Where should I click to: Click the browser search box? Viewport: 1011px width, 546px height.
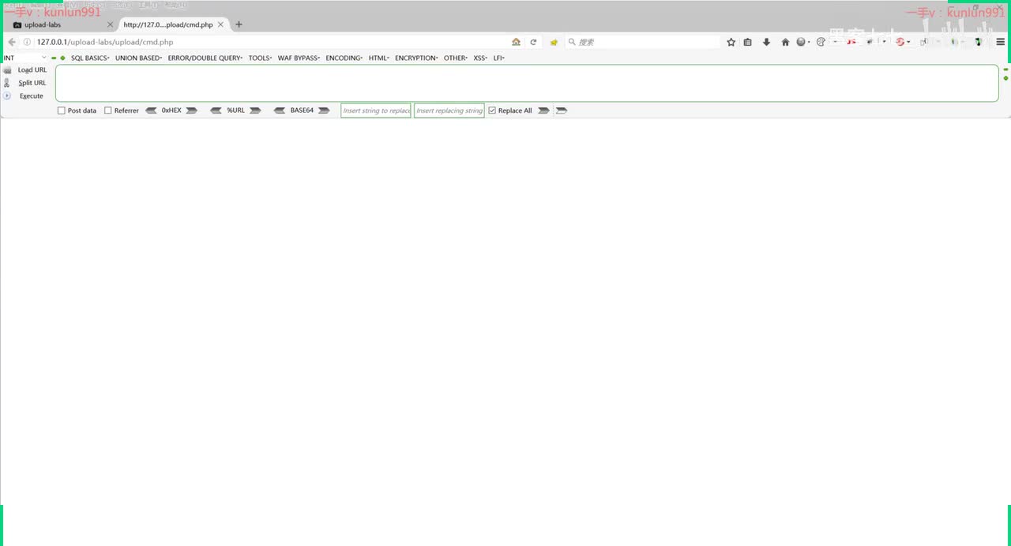coord(644,42)
